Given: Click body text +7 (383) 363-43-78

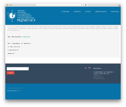Looking at the screenshot, I should point(14,47).
